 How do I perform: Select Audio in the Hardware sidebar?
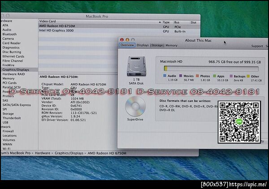point(7,30)
